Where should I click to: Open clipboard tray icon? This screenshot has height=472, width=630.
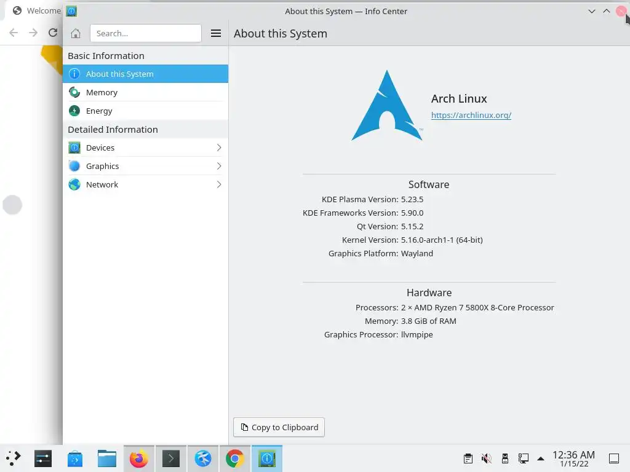point(468,458)
